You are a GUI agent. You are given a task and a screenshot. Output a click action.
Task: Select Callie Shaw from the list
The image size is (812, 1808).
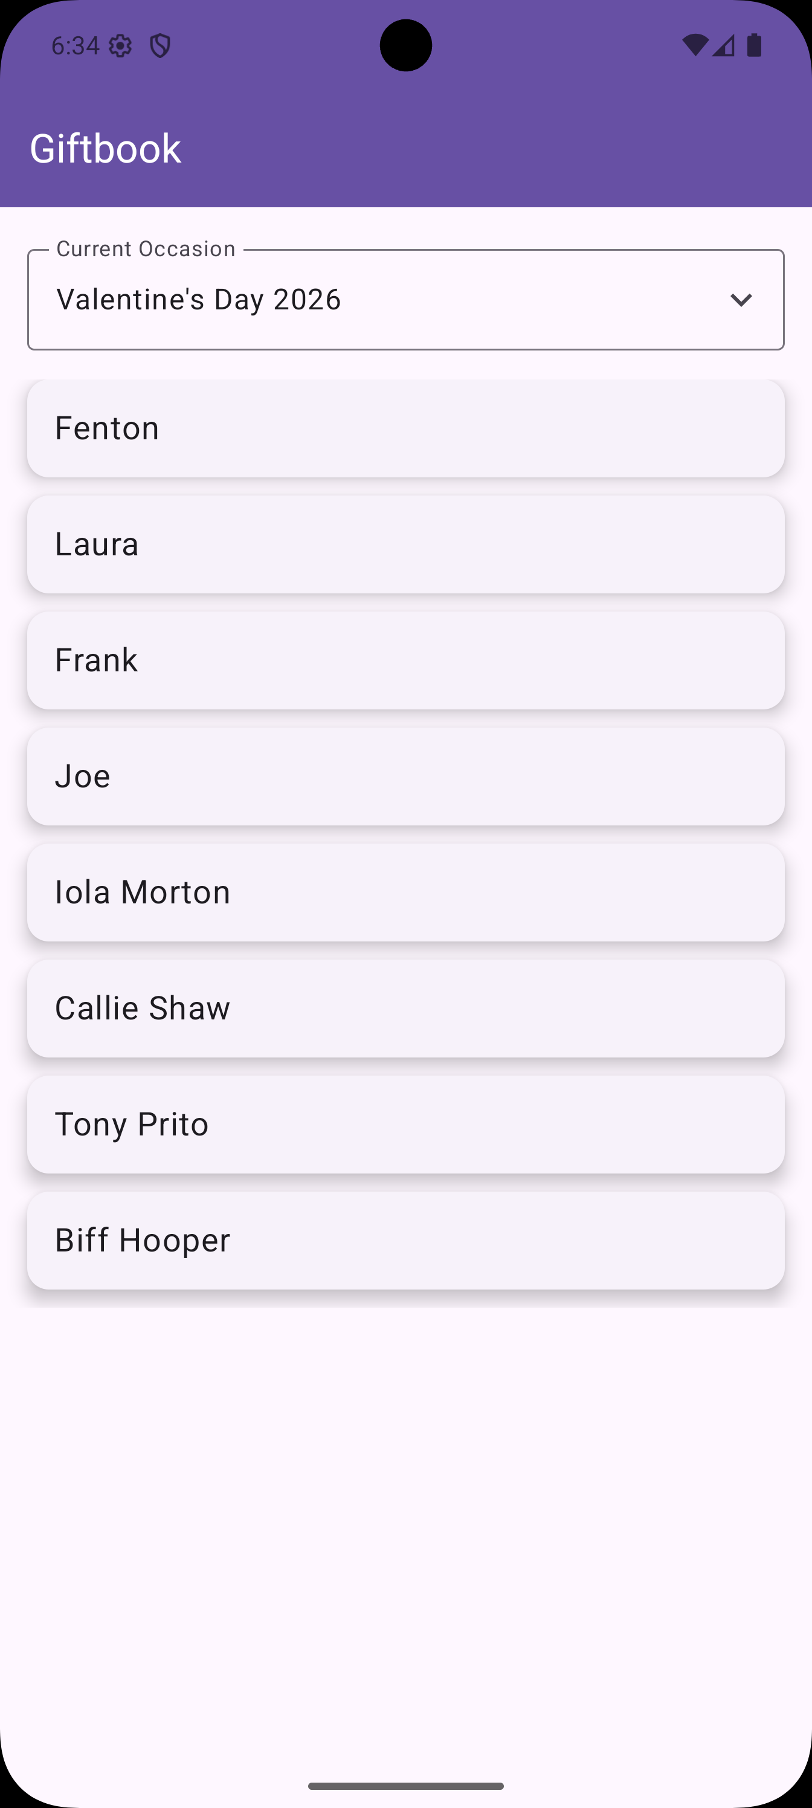click(405, 1008)
